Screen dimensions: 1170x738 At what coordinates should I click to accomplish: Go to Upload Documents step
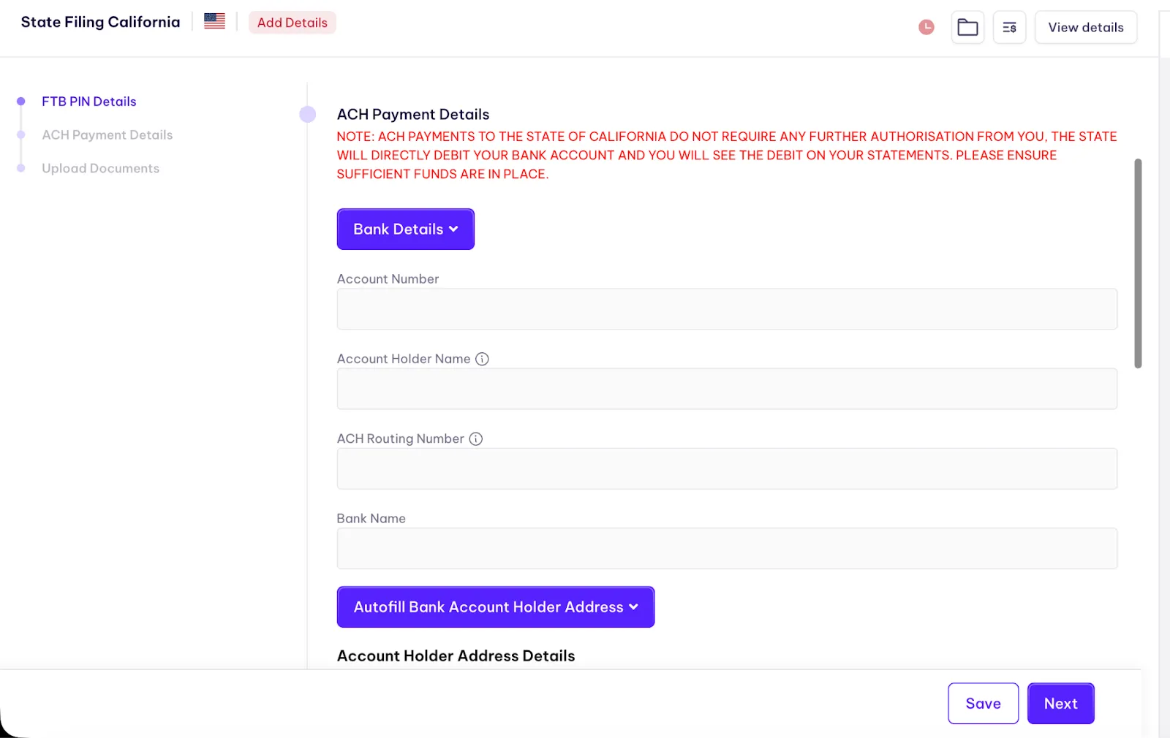coord(101,168)
